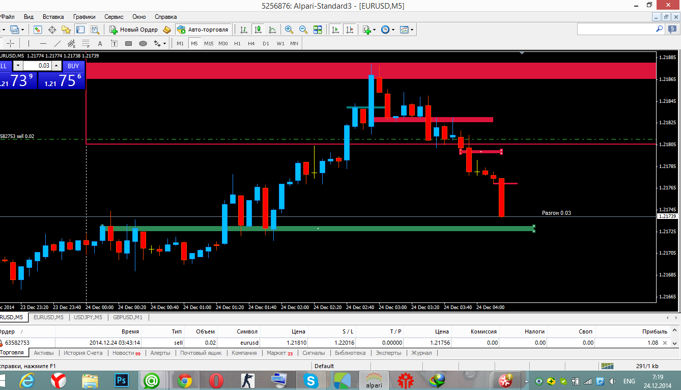
Task: Open Opera browser from the taskbar
Action: coord(216,380)
